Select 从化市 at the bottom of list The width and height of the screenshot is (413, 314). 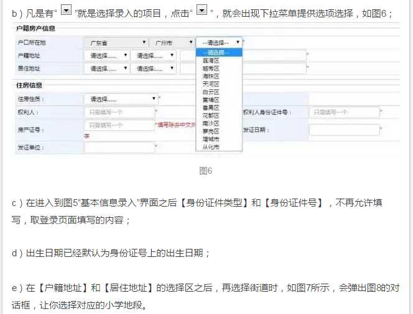pyautogui.click(x=211, y=147)
